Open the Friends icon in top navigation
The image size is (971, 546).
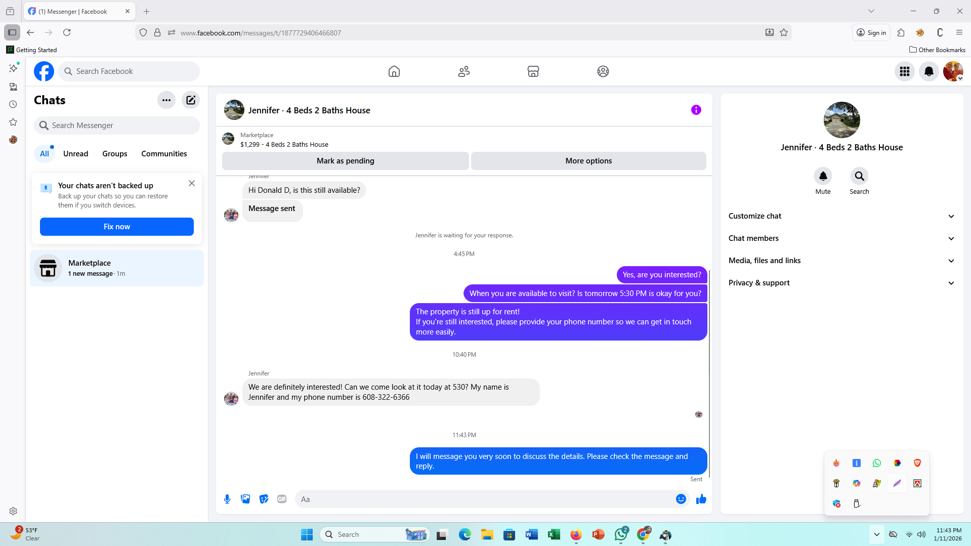(463, 71)
